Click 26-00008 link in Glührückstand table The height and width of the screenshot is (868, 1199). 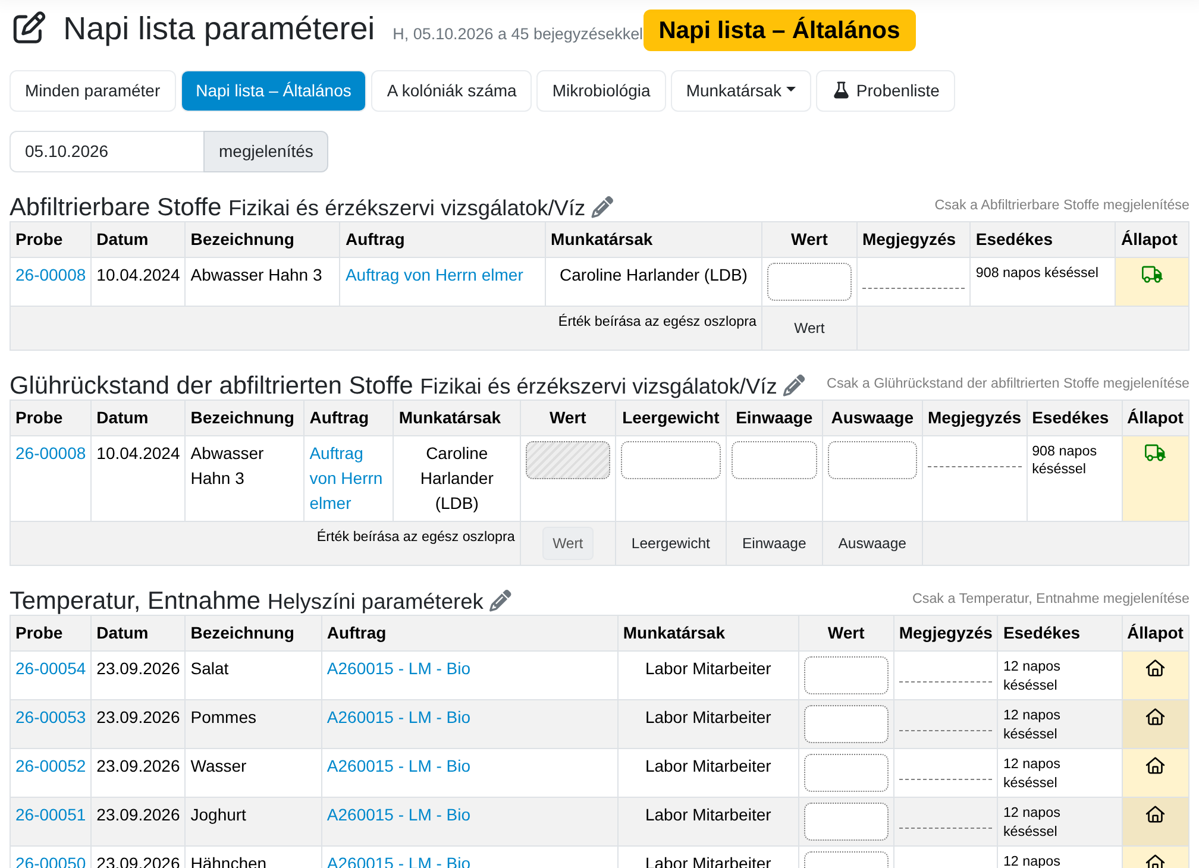[x=51, y=453]
